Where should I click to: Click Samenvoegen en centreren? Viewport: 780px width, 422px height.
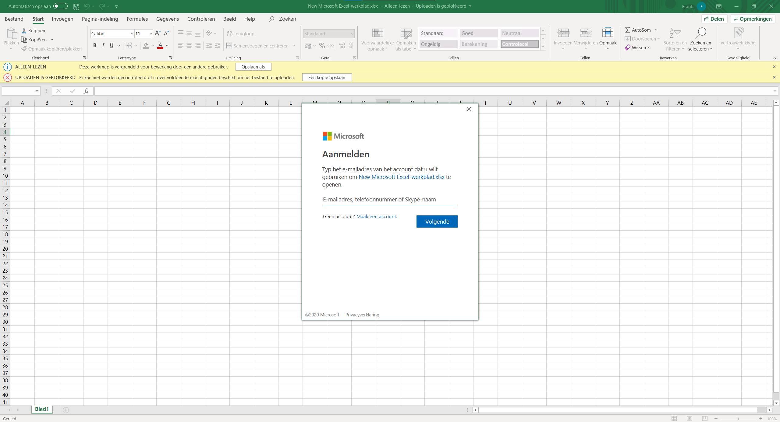coord(258,46)
